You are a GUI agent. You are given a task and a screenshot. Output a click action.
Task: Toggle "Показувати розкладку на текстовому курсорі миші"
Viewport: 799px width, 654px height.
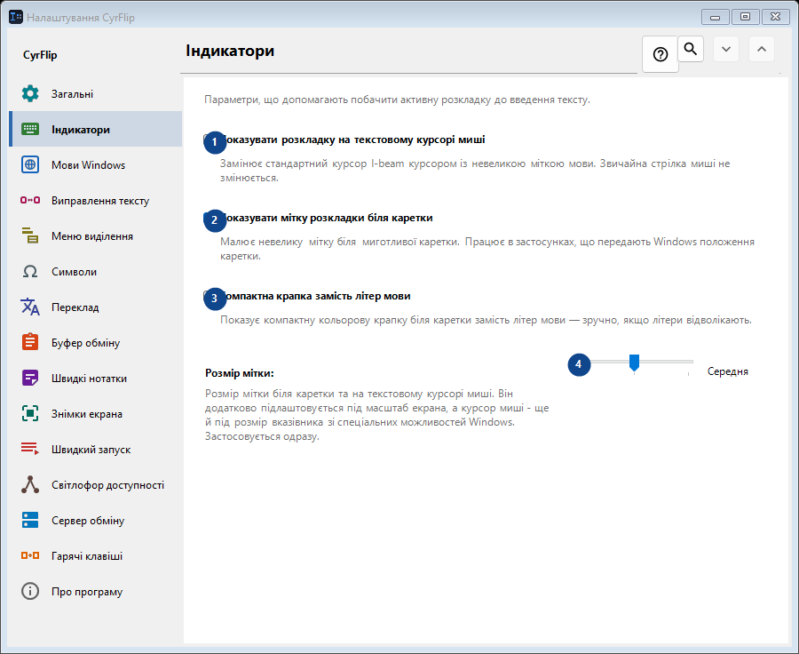pyautogui.click(x=344, y=140)
